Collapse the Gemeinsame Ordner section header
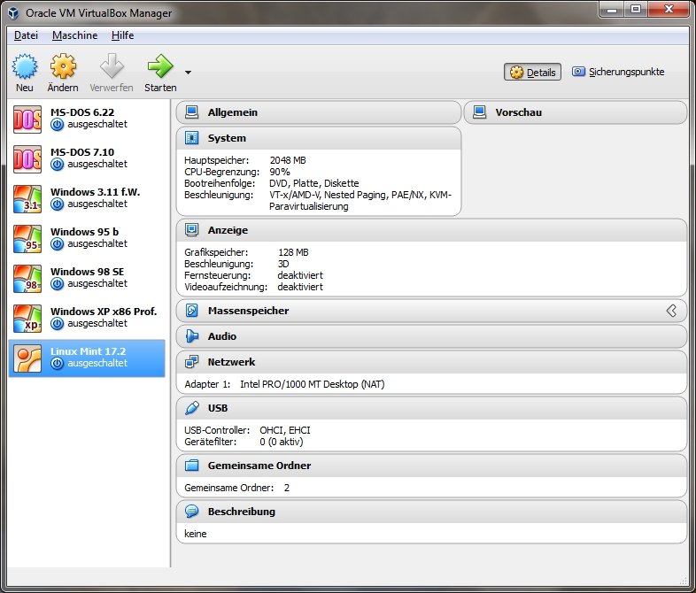 [431, 466]
